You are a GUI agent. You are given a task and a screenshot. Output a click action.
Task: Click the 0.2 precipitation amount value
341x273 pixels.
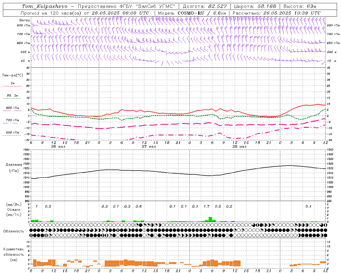pyautogui.click(x=229, y=207)
